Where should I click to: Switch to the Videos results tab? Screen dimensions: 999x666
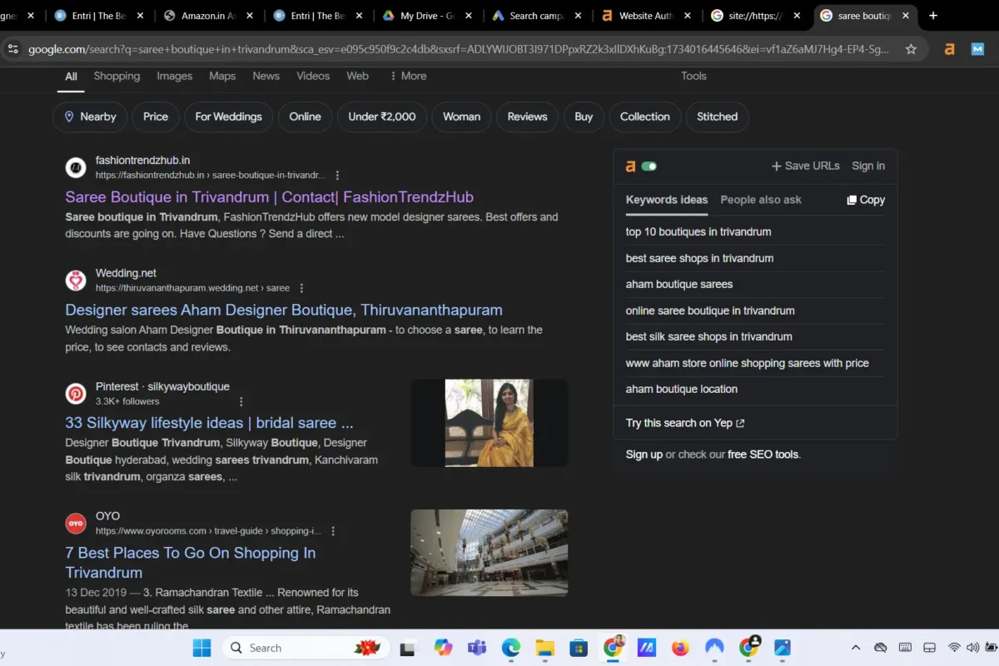pos(313,76)
